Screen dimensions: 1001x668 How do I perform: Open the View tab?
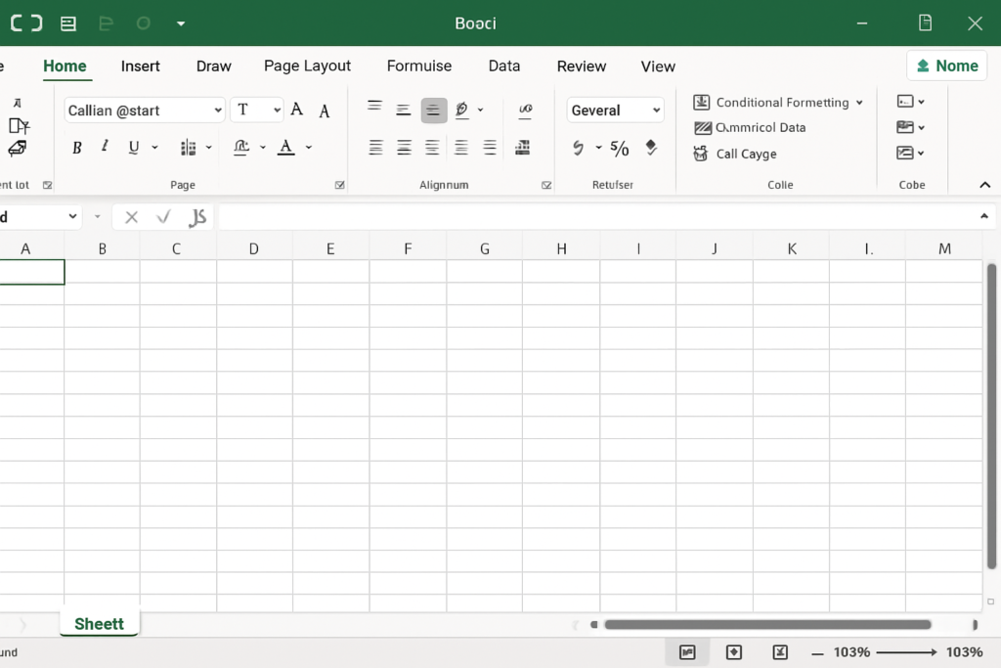[x=658, y=66]
